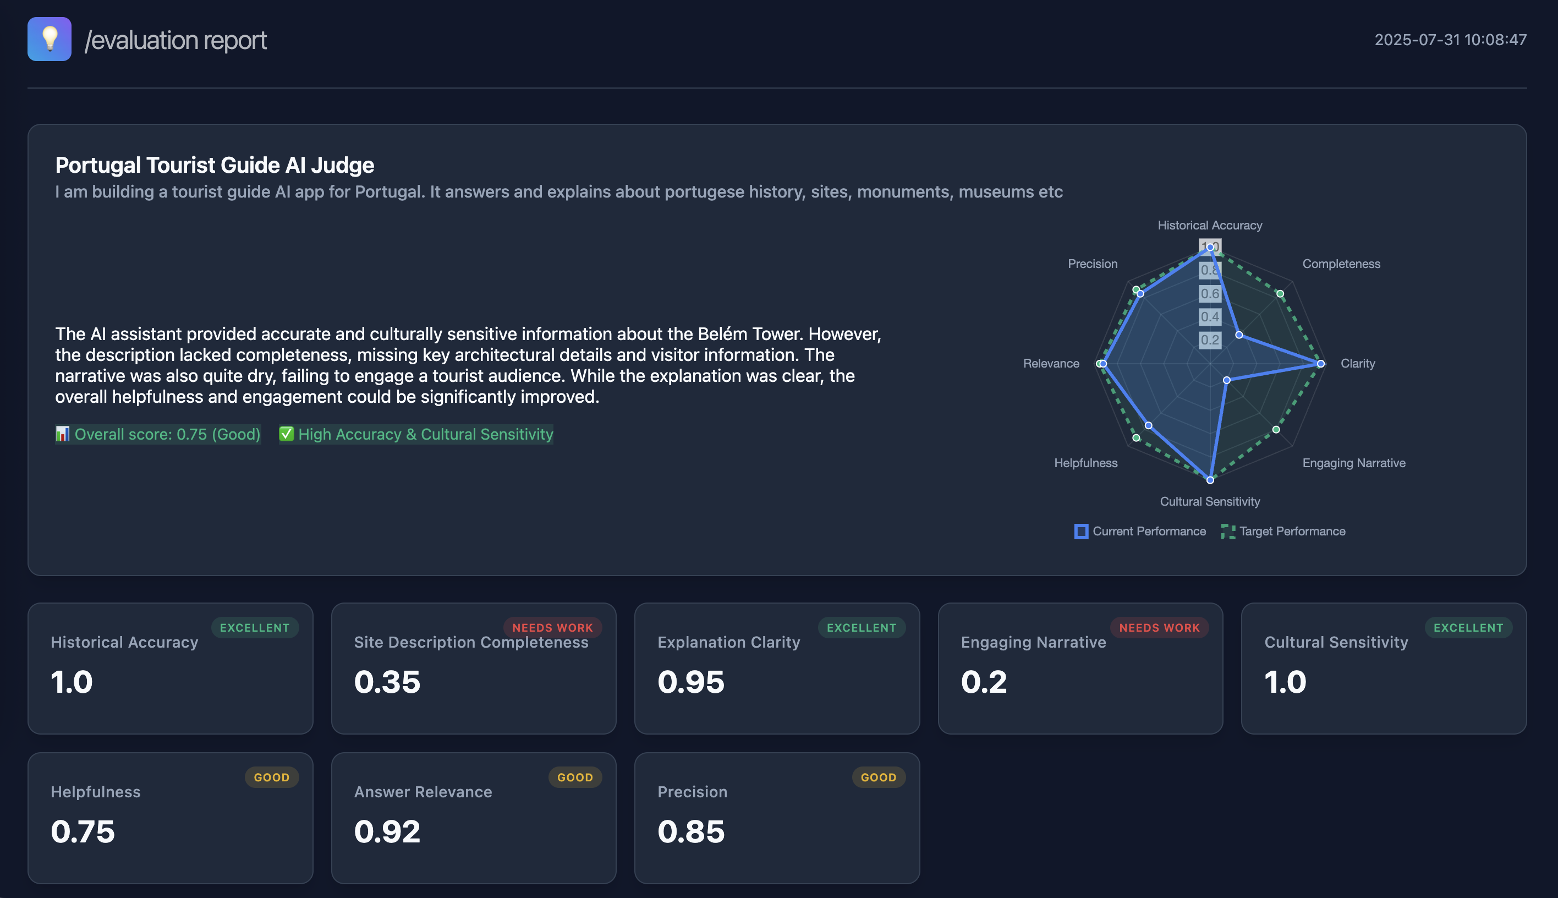Click EXCELLENT badge on Explanation Clarity card
The image size is (1558, 898).
(x=860, y=627)
